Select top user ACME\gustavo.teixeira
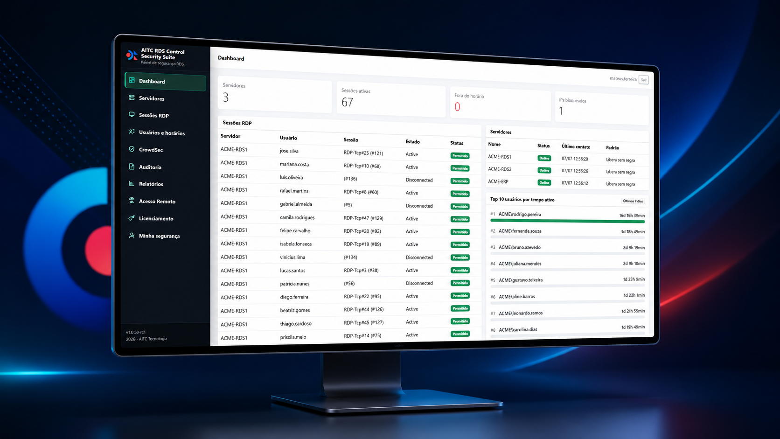The width and height of the screenshot is (780, 439). (520, 280)
